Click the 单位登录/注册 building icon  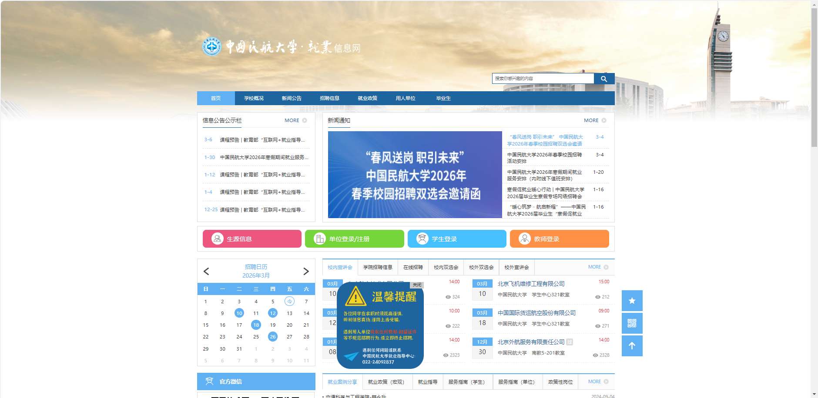(x=319, y=239)
